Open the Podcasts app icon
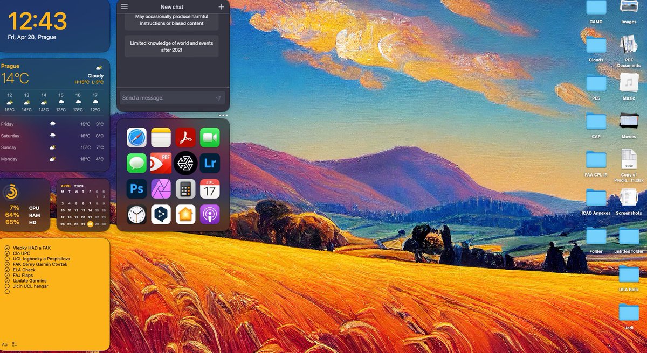 (210, 214)
